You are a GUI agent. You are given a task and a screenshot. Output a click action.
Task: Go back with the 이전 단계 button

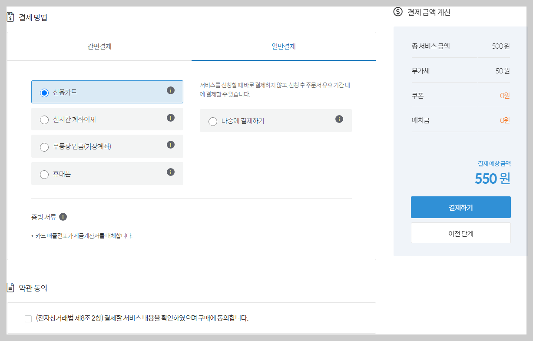(460, 233)
